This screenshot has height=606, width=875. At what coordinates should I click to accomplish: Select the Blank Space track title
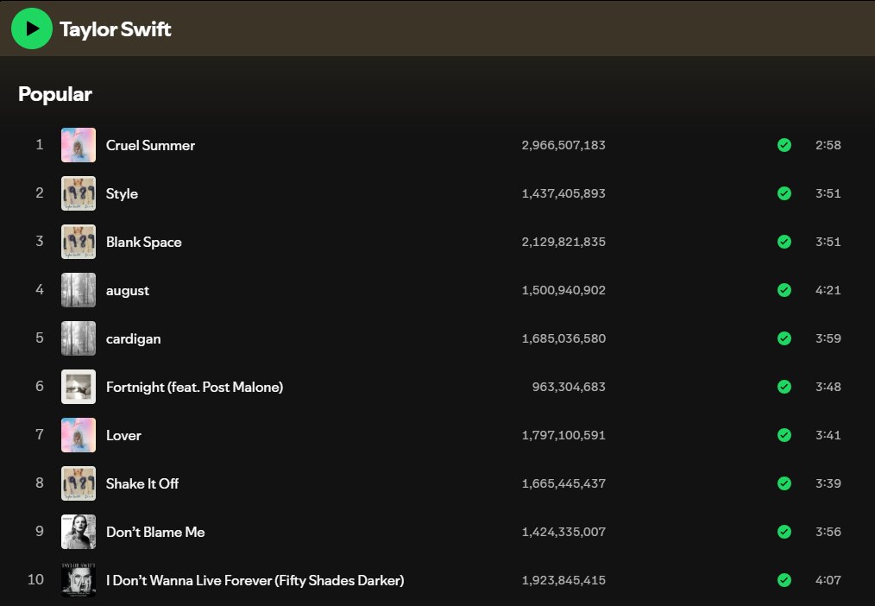point(143,243)
